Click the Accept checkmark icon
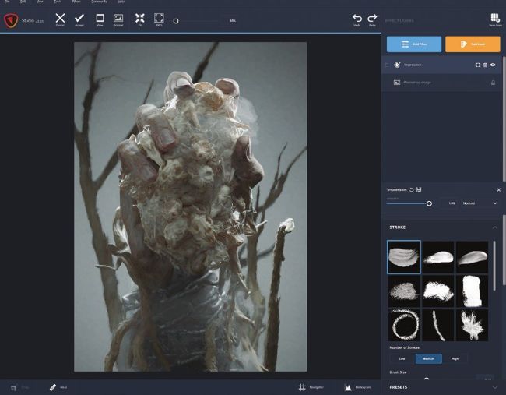506x395 pixels. click(79, 19)
